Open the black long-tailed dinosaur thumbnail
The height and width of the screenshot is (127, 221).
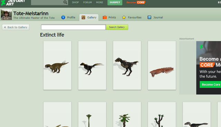[x=92, y=66]
